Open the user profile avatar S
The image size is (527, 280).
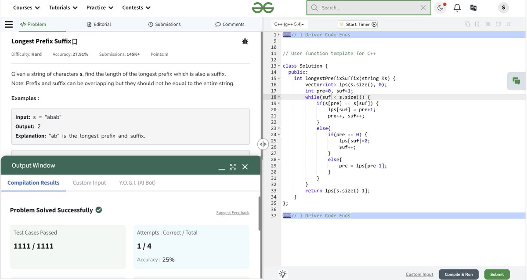[x=503, y=7]
